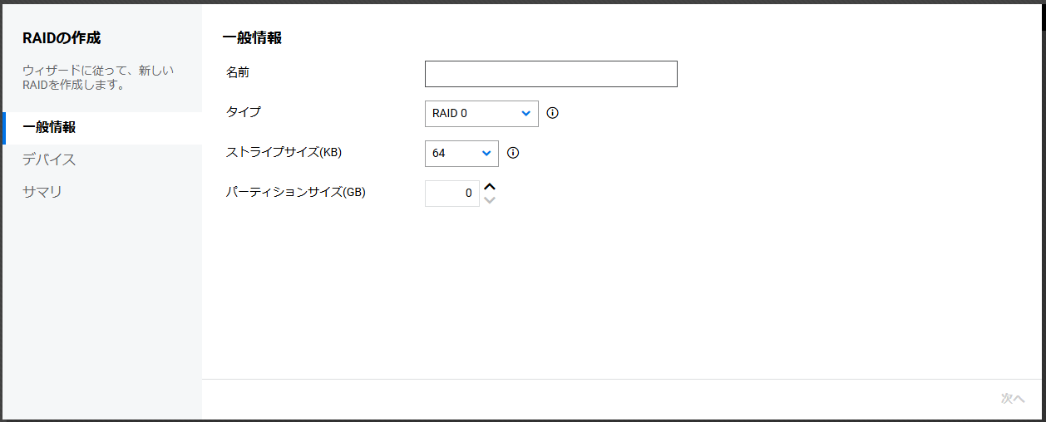Switch to the デバイス wizard step
Viewport: 1046px width, 422px height.
49,159
